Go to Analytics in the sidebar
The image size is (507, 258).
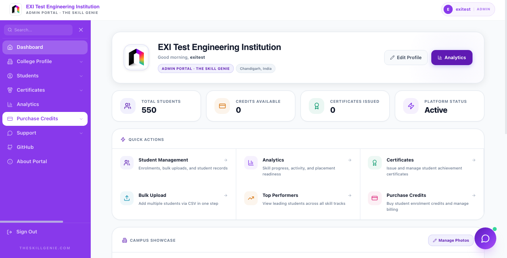coord(45,104)
